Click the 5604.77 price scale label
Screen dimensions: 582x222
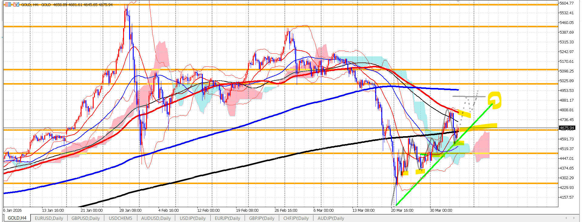pos(566,3)
